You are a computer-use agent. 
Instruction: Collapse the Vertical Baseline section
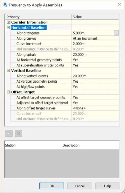coord(8,71)
